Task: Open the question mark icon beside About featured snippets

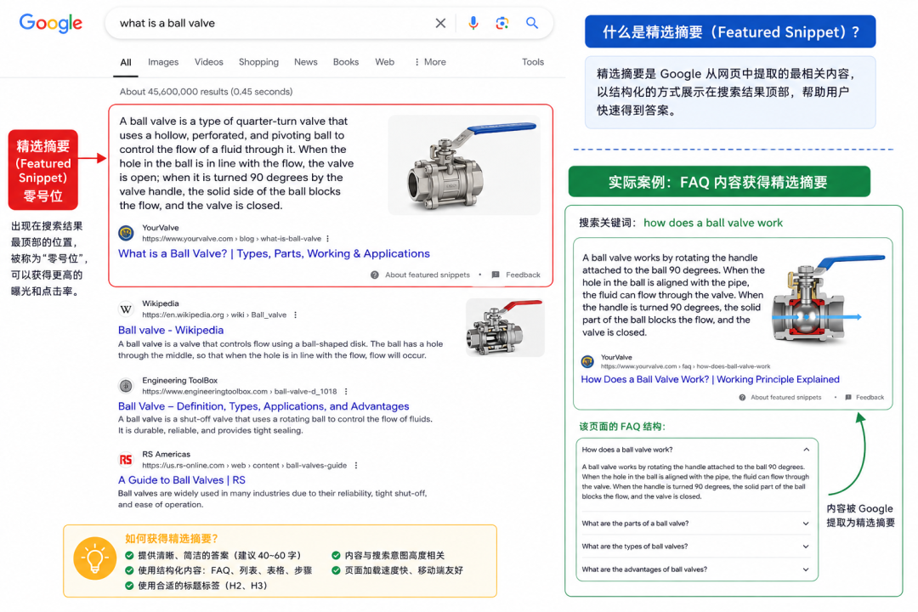Action: (375, 275)
